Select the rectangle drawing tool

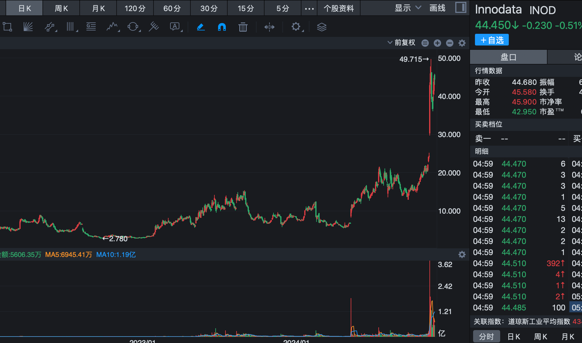pyautogui.click(x=7, y=27)
